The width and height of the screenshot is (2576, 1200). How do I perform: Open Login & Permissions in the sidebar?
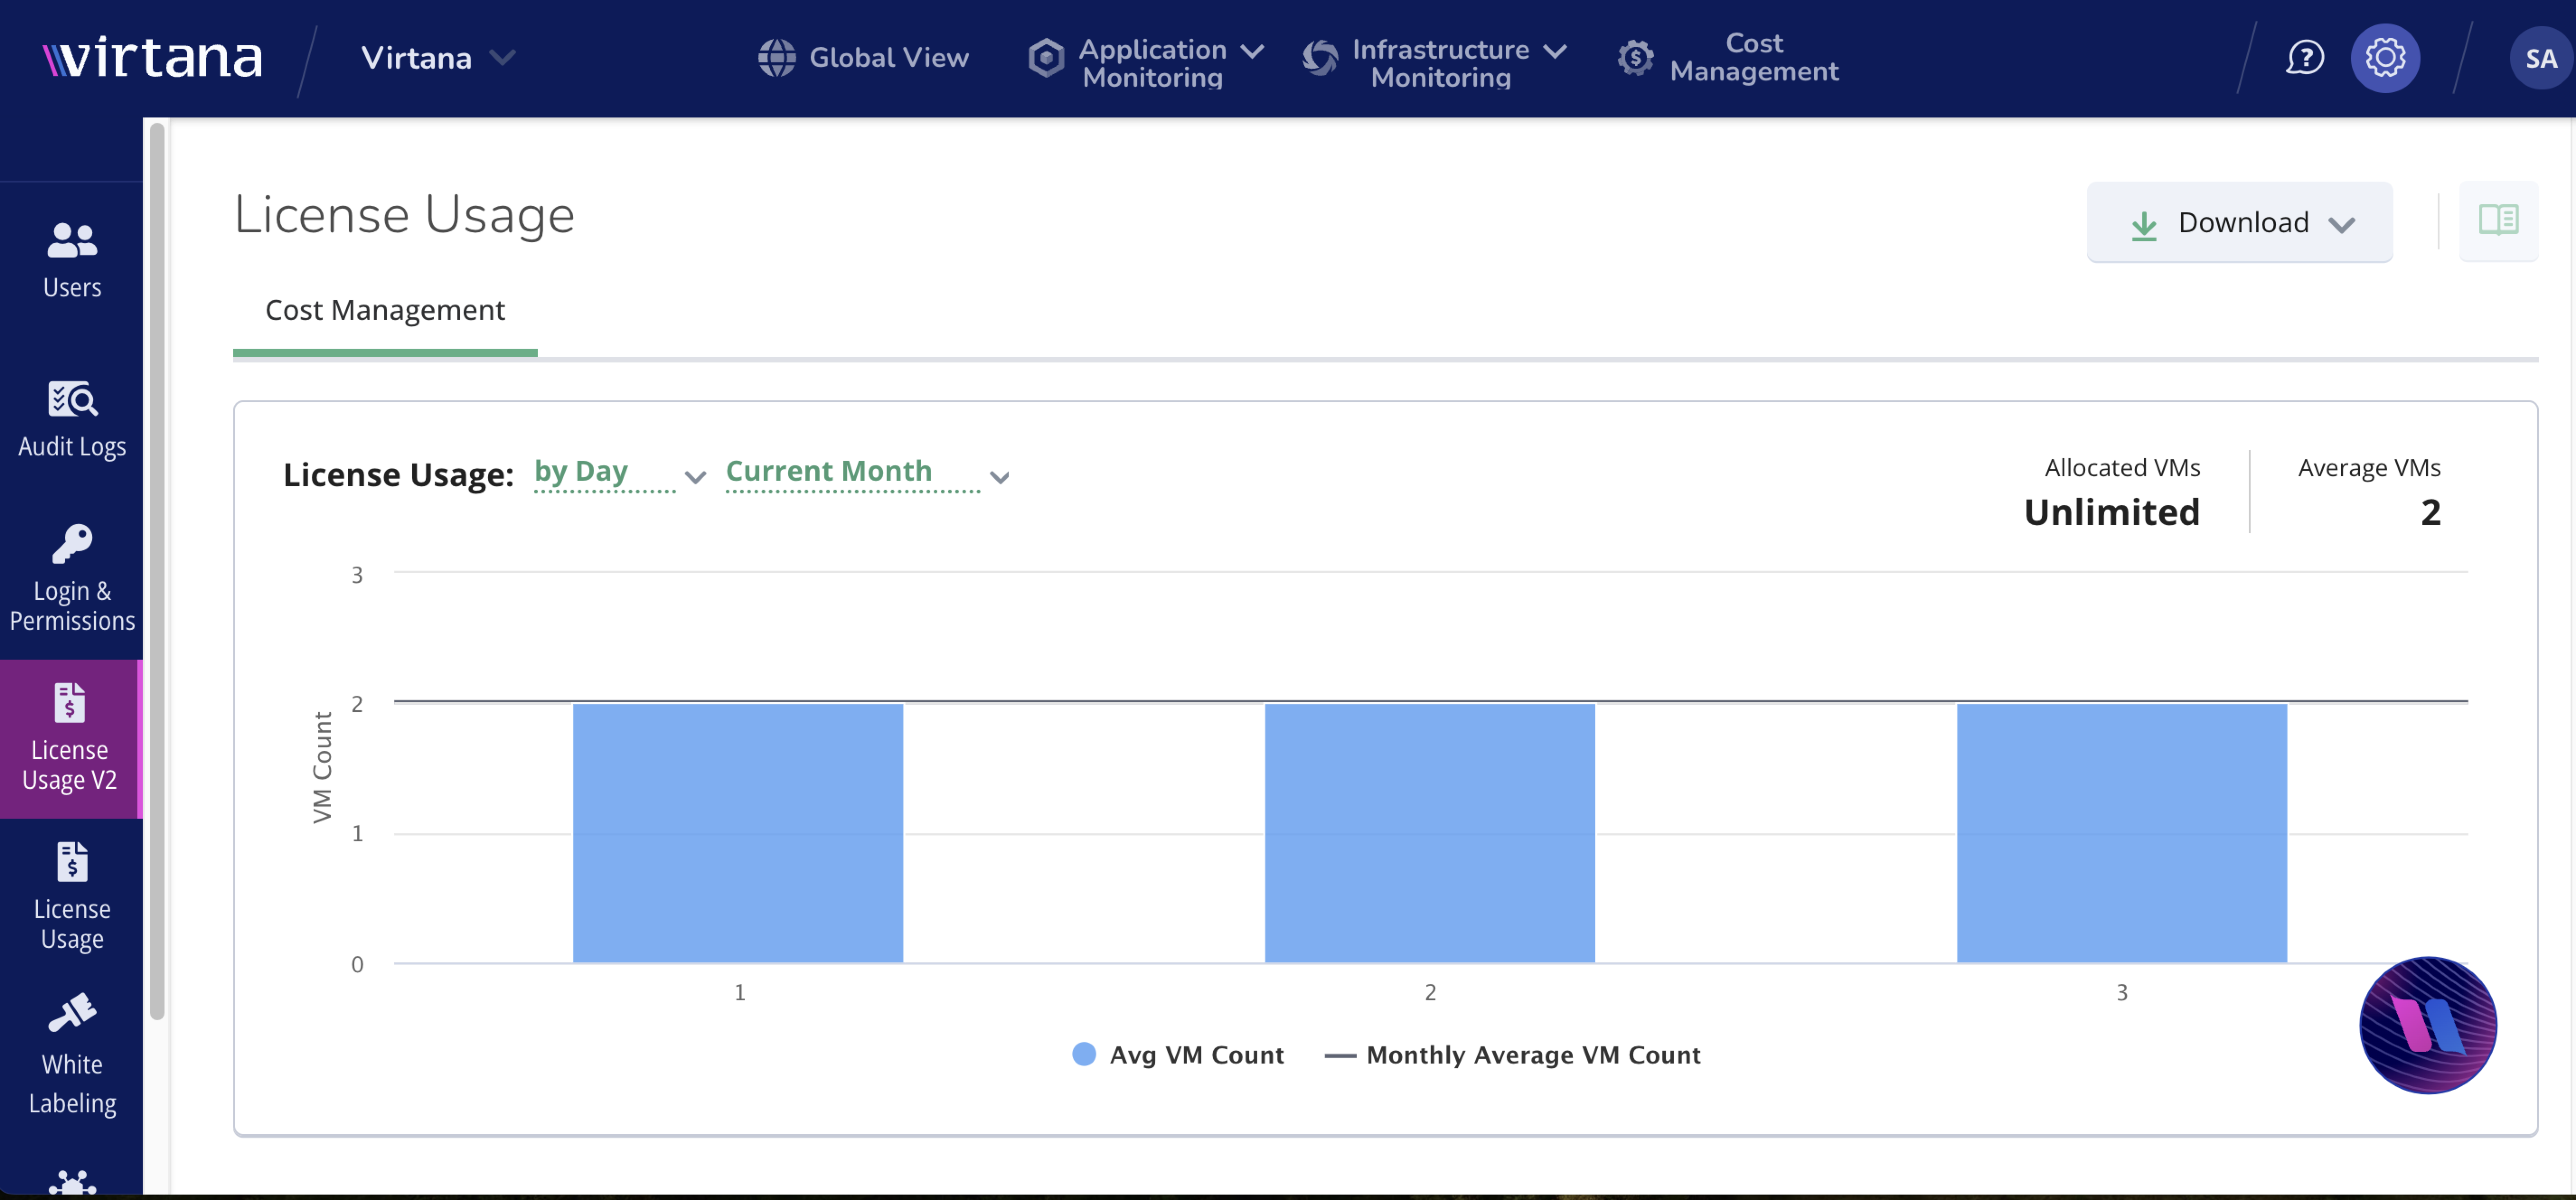pos(72,578)
